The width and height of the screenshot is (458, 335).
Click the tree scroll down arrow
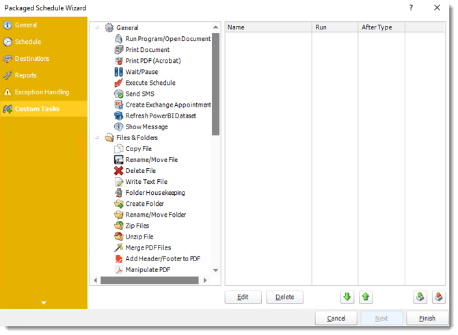pyautogui.click(x=216, y=271)
